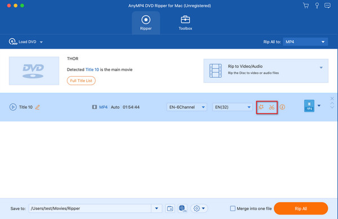Viewport: 338px width, 219px height.
Task: Switch to the Ripper tab
Action: click(146, 23)
